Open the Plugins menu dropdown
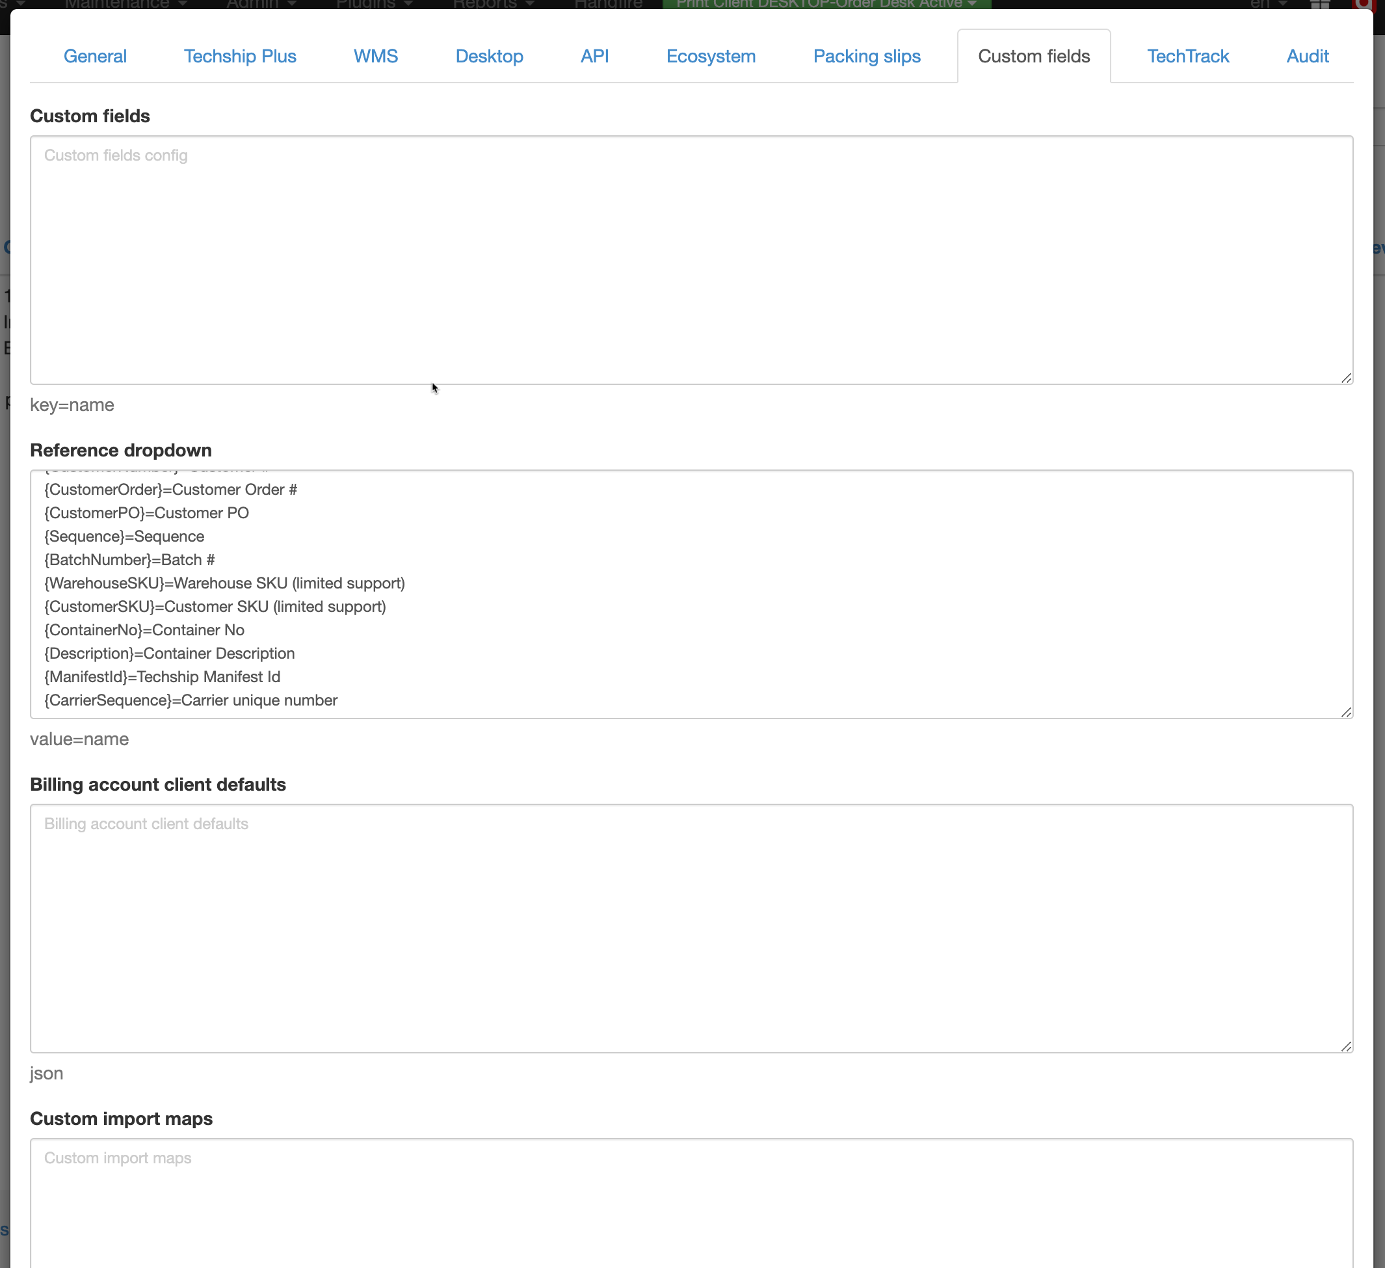The width and height of the screenshot is (1385, 1268). (374, 4)
